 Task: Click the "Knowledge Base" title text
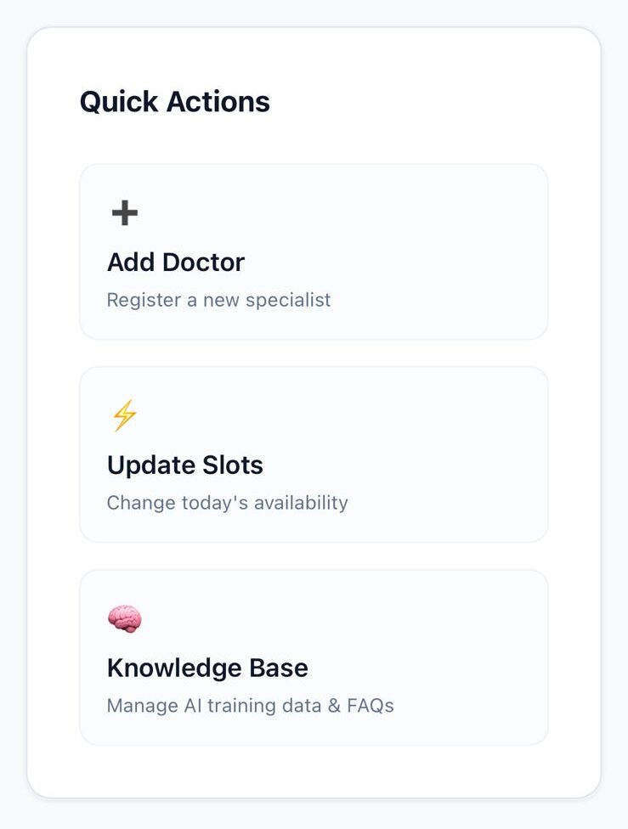pos(207,668)
